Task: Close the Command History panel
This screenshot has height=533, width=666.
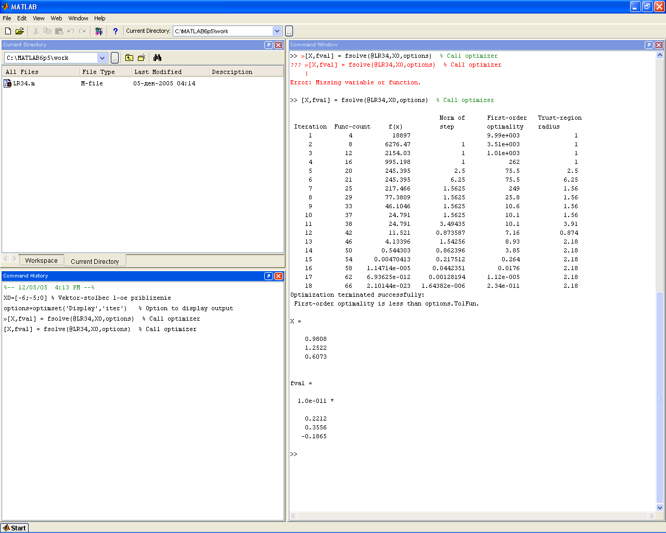Action: tap(278, 276)
